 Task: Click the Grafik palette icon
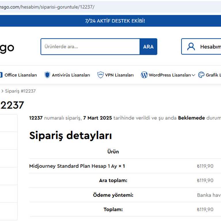click(201, 75)
